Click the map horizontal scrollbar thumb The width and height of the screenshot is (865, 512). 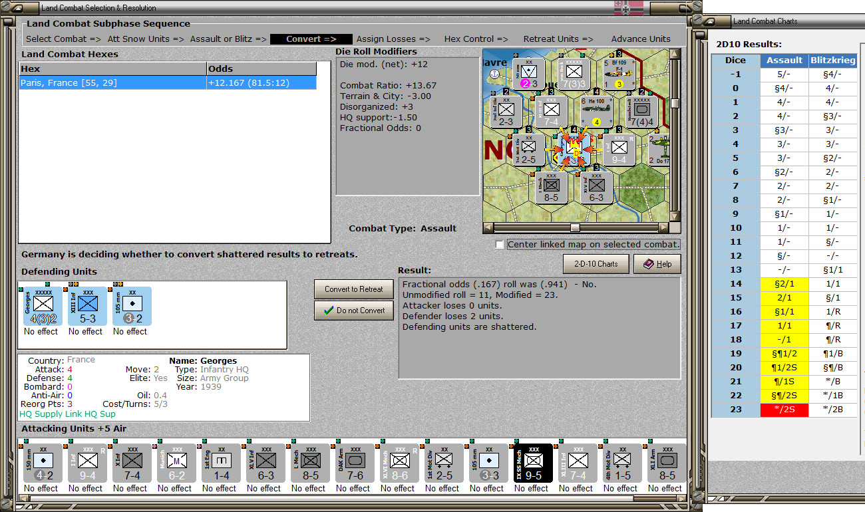coord(574,227)
